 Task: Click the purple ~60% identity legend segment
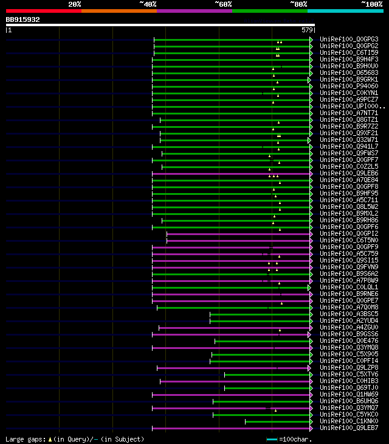pos(194,11)
